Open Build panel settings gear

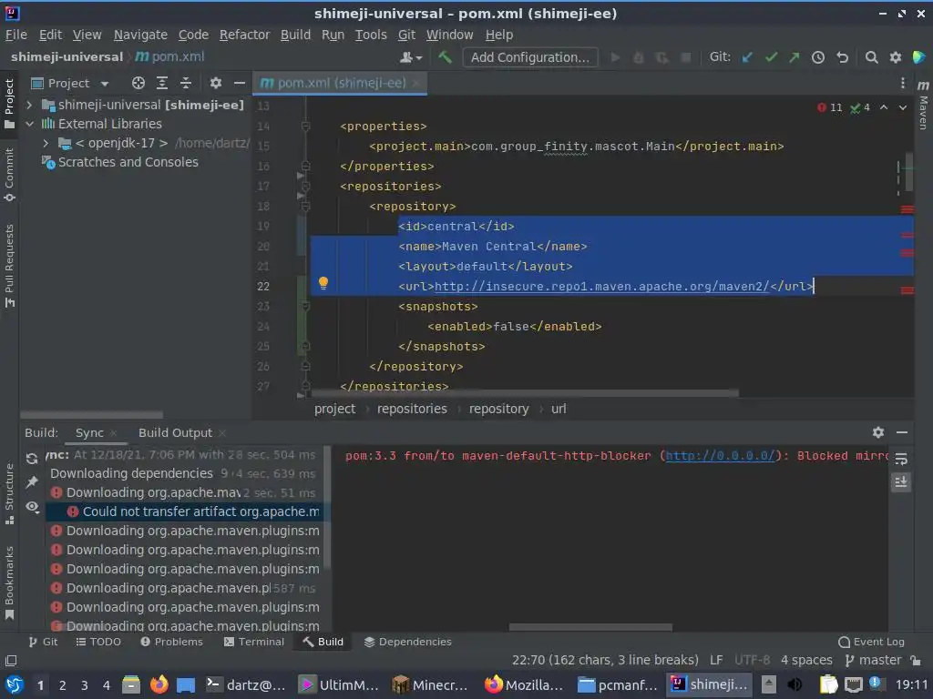pos(877,432)
